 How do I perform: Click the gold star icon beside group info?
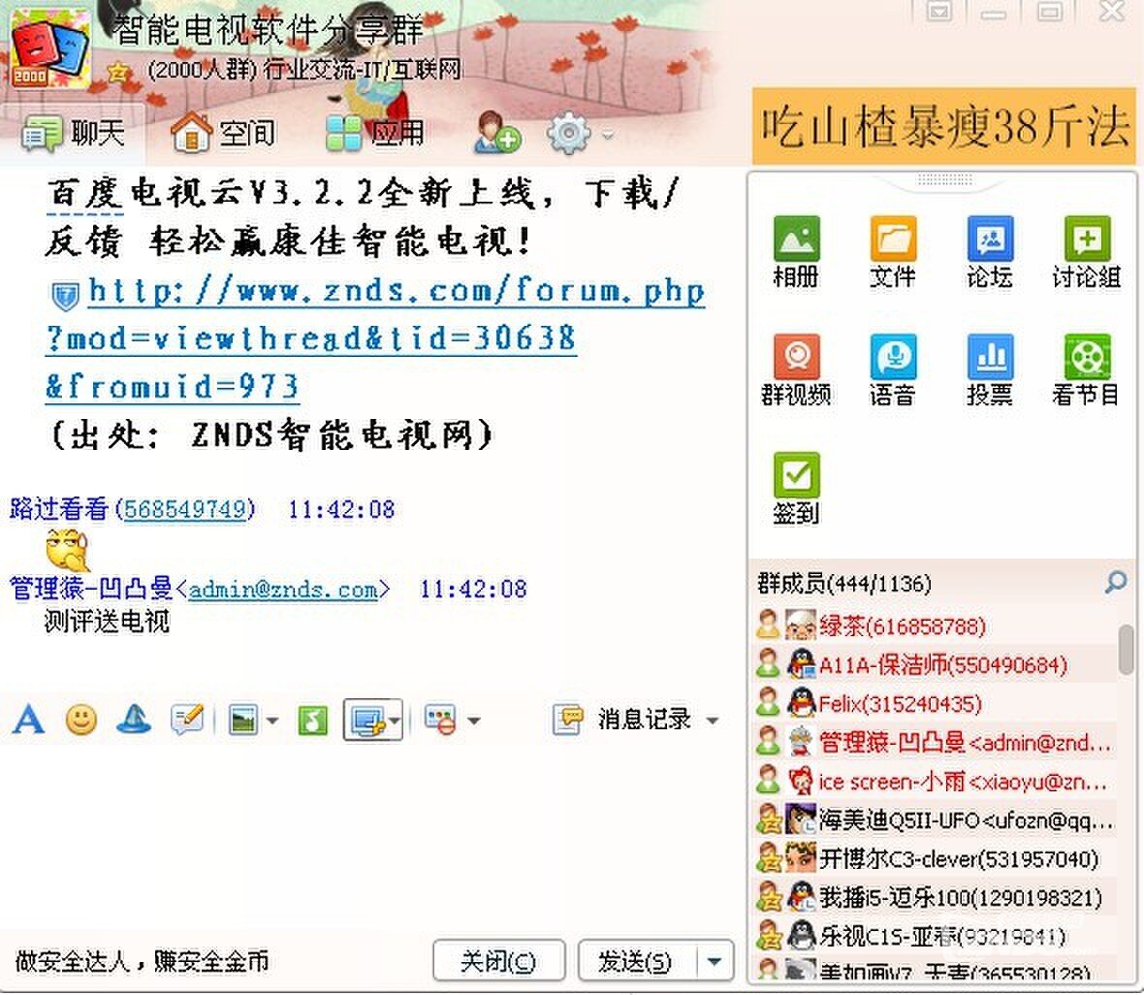pyautogui.click(x=117, y=73)
